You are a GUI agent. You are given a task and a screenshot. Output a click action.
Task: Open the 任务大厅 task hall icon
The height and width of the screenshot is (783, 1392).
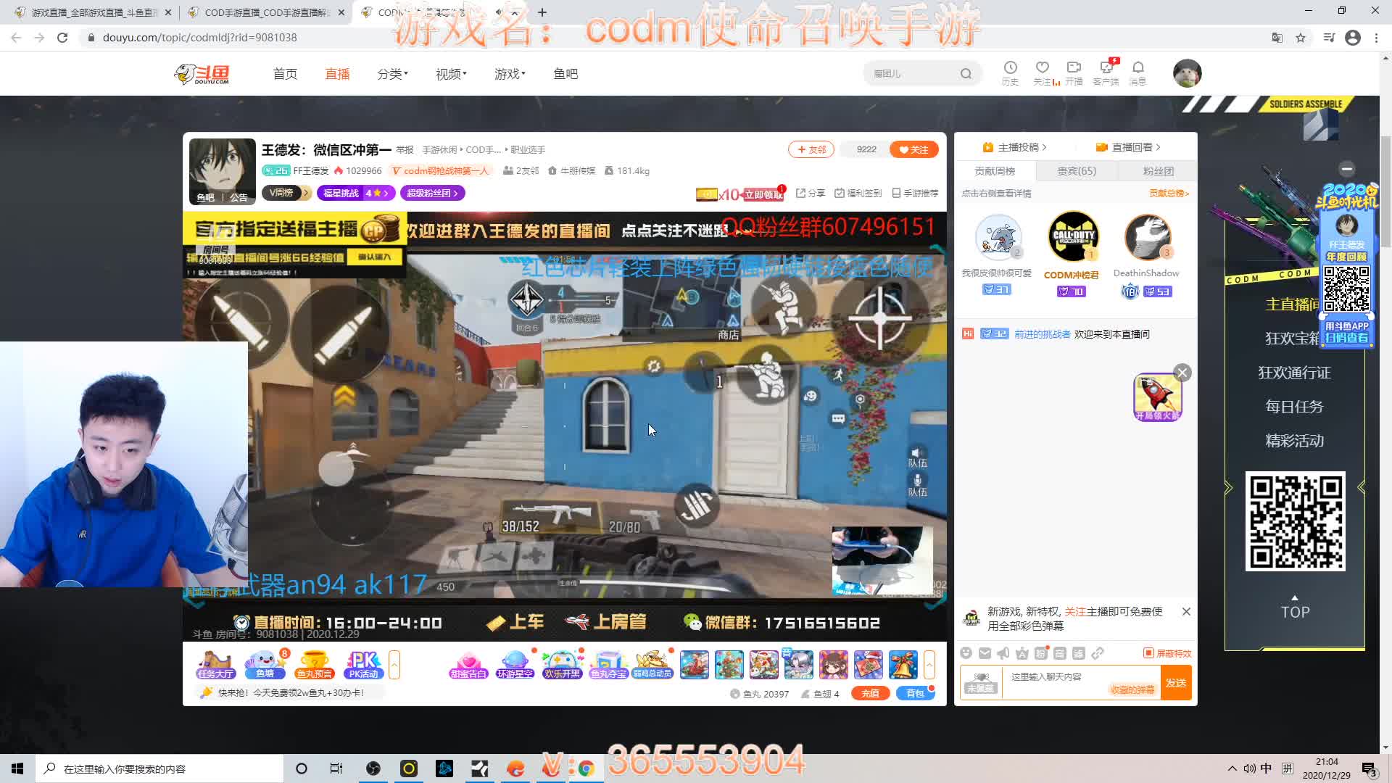tap(215, 664)
